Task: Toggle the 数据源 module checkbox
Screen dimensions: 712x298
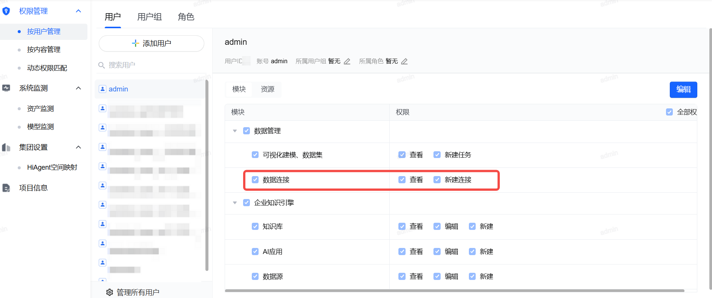Action: click(255, 277)
